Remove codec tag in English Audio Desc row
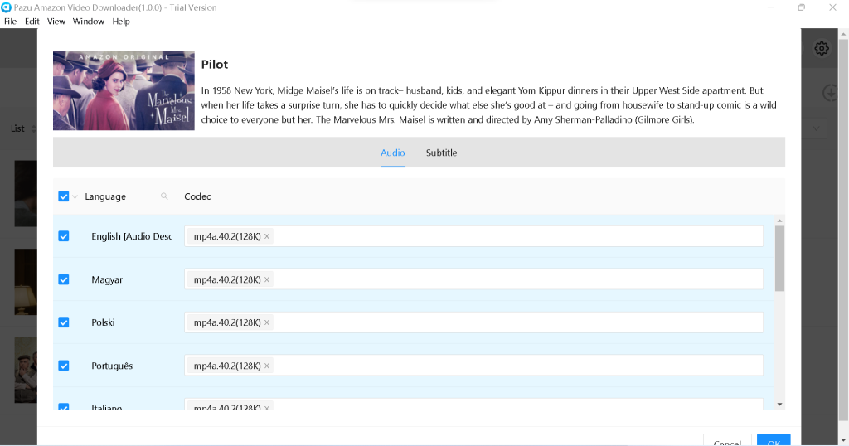Viewport: 849px width, 446px height. (266, 236)
